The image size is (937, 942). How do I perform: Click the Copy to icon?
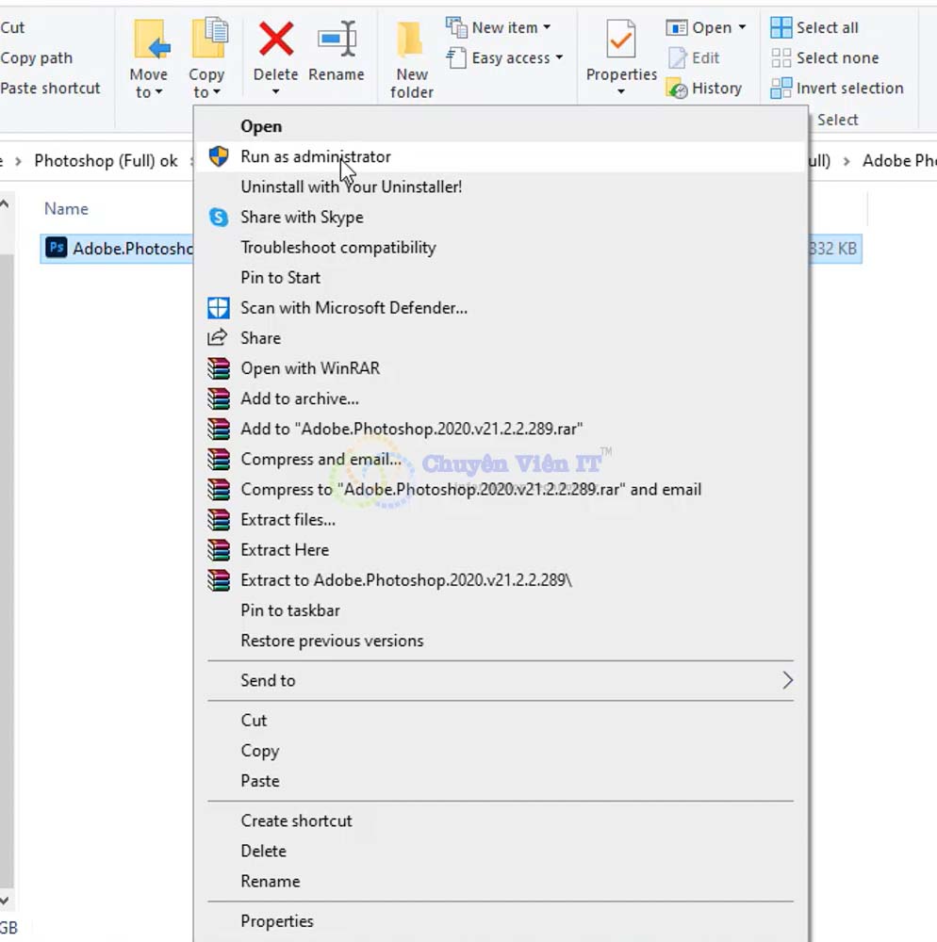[x=207, y=41]
